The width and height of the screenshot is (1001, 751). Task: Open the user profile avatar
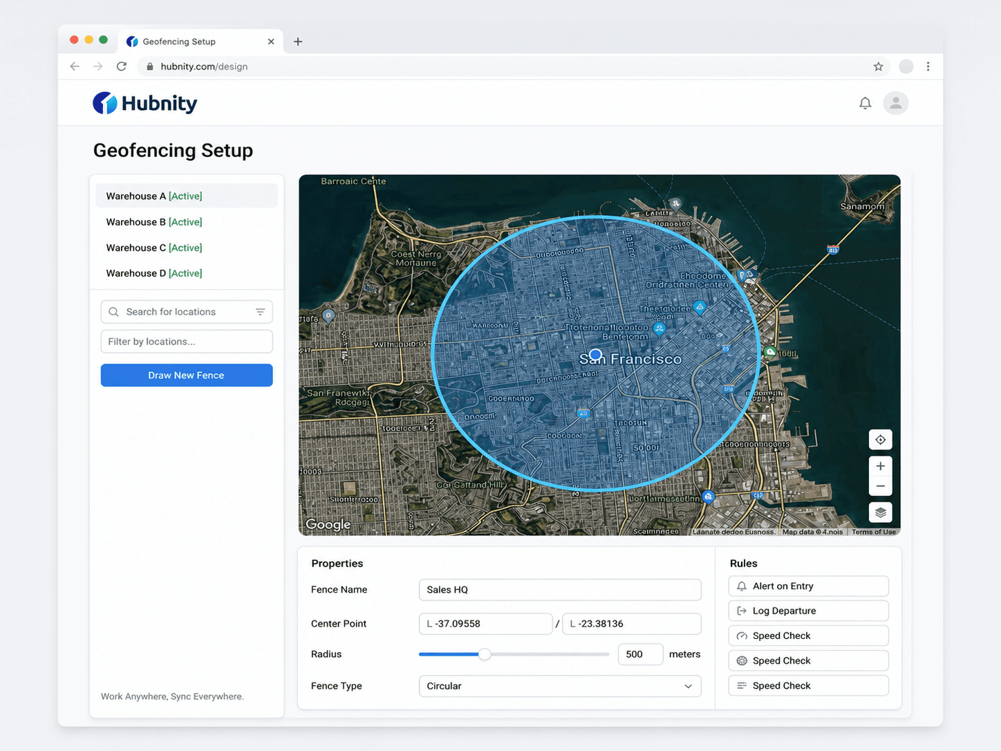pos(895,103)
